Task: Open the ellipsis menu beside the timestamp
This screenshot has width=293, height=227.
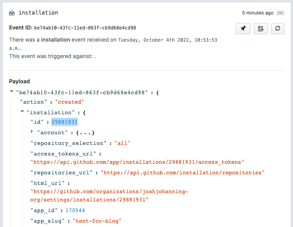Action: 280,13
